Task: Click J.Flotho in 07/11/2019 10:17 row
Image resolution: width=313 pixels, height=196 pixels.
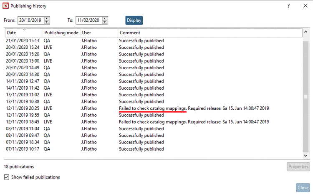Action: (x=89, y=149)
